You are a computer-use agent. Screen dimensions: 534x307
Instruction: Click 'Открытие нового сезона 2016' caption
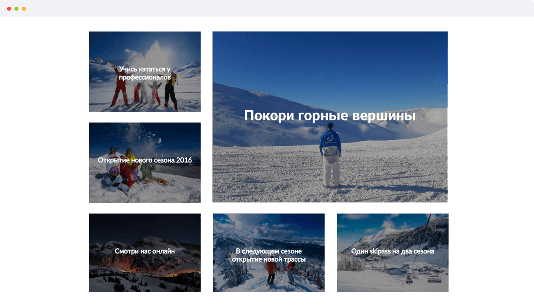coord(145,160)
